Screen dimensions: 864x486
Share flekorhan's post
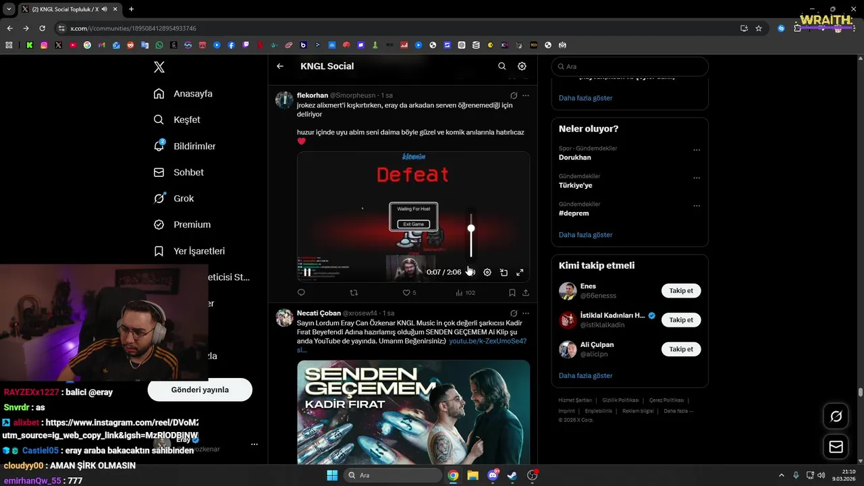tap(526, 292)
